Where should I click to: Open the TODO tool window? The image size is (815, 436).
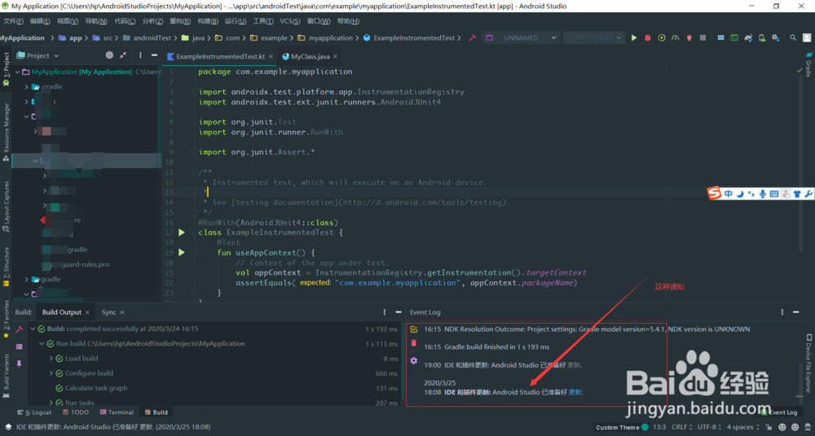(x=76, y=412)
